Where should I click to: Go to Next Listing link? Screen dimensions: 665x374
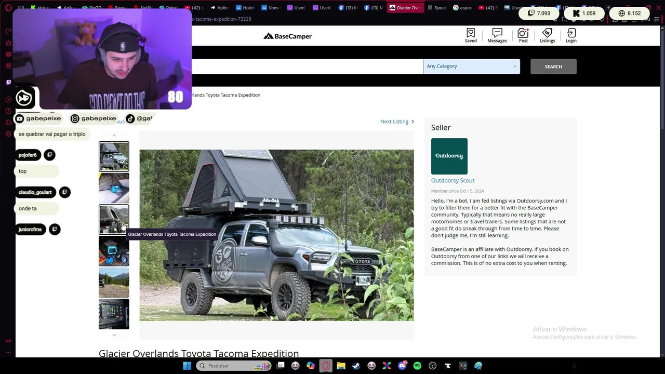click(397, 122)
